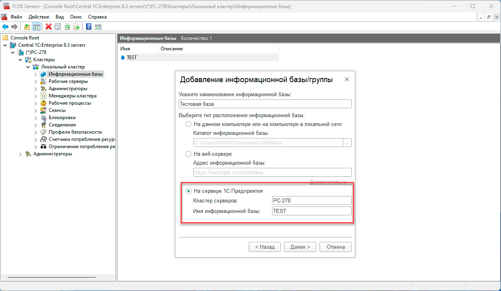Click the 'Далее >' button
The image size is (501, 291).
(x=300, y=247)
